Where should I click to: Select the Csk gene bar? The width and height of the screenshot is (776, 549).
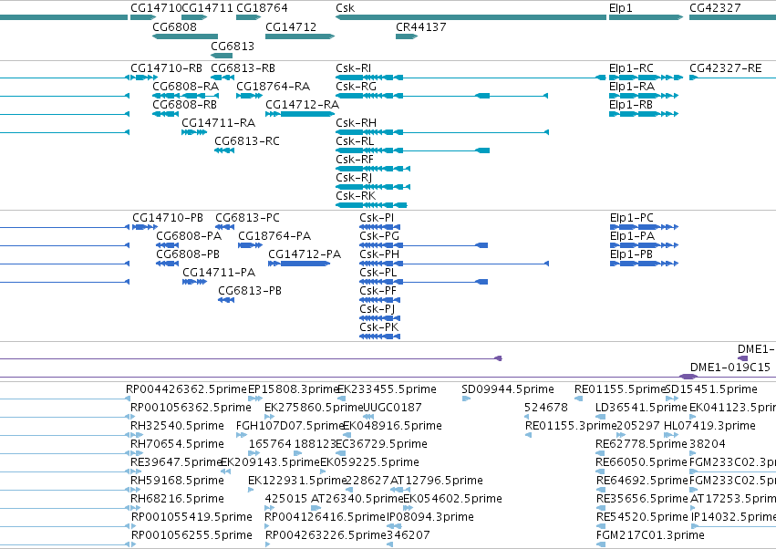(x=471, y=17)
